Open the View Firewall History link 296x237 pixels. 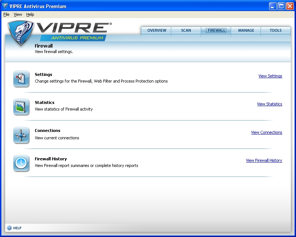[264, 160]
